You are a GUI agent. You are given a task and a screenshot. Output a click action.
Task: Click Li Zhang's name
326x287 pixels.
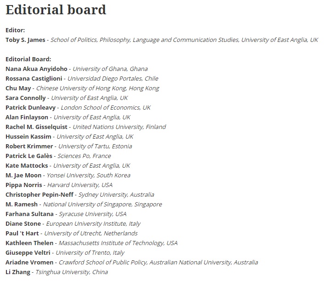[18, 272]
